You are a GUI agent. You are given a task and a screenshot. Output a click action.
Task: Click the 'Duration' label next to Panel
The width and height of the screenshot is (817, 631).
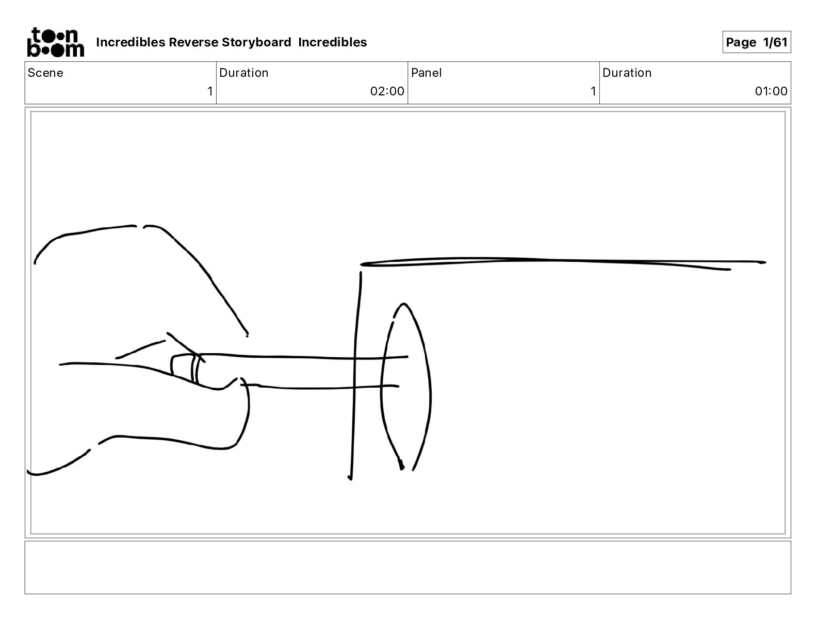tap(627, 73)
